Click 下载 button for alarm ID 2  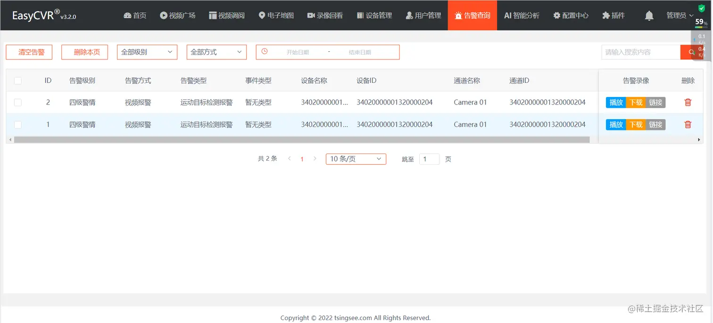click(x=636, y=102)
